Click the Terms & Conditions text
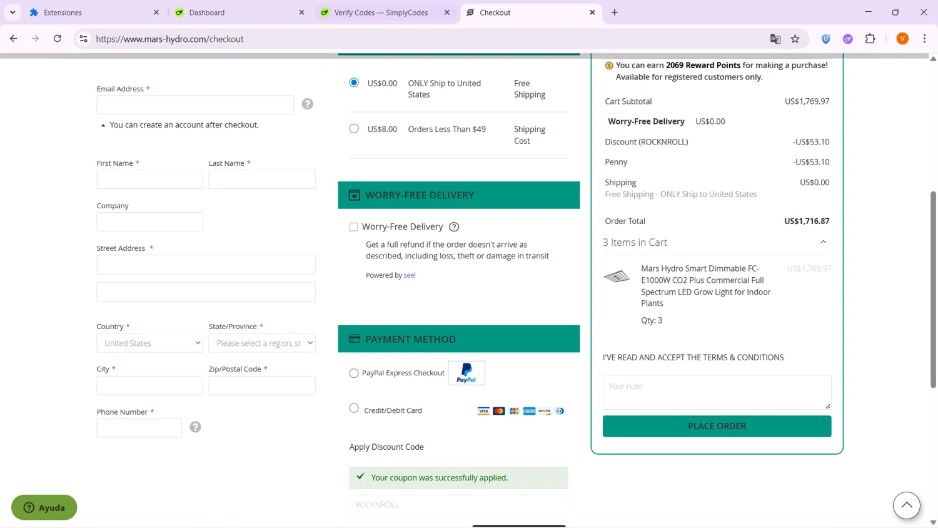This screenshot has width=938, height=528. tap(693, 358)
